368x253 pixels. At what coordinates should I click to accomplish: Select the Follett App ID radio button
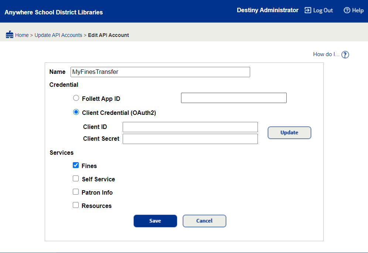point(76,98)
